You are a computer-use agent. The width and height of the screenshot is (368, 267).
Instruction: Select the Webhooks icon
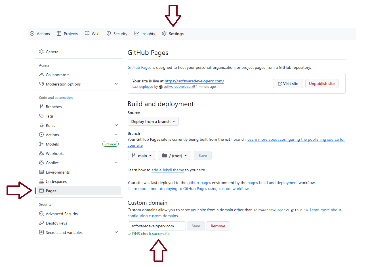[41, 153]
